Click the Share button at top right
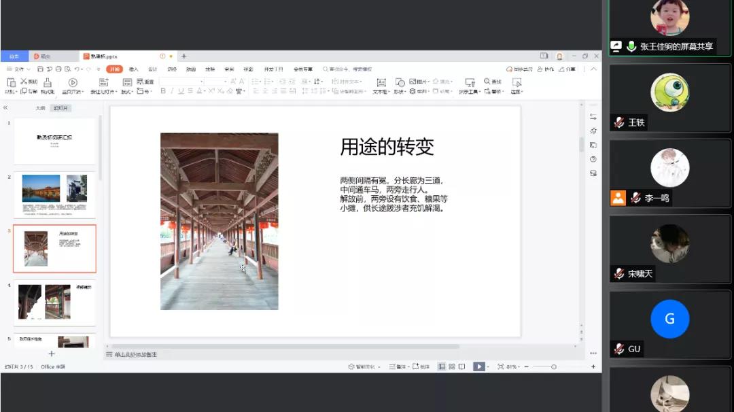734x412 pixels. (x=566, y=69)
